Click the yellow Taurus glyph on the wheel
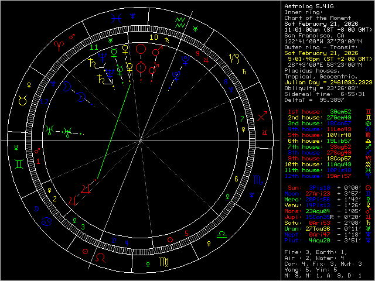Screen dimensions: 375x281 (22, 101)
